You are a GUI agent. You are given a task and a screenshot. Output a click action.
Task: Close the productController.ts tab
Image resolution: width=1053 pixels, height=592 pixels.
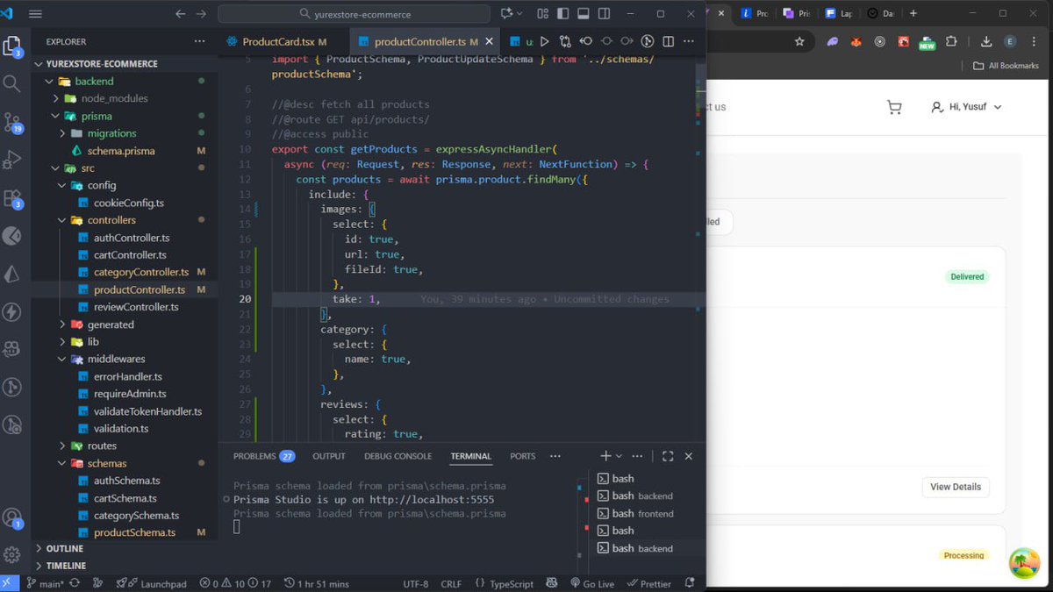[490, 41]
